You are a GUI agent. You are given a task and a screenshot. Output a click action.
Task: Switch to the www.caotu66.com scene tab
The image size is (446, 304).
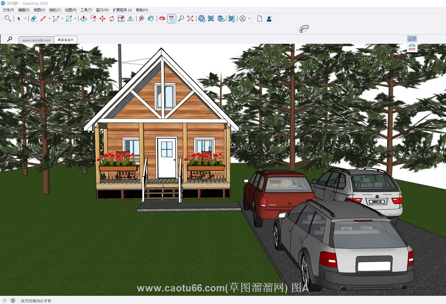pyautogui.click(x=36, y=40)
